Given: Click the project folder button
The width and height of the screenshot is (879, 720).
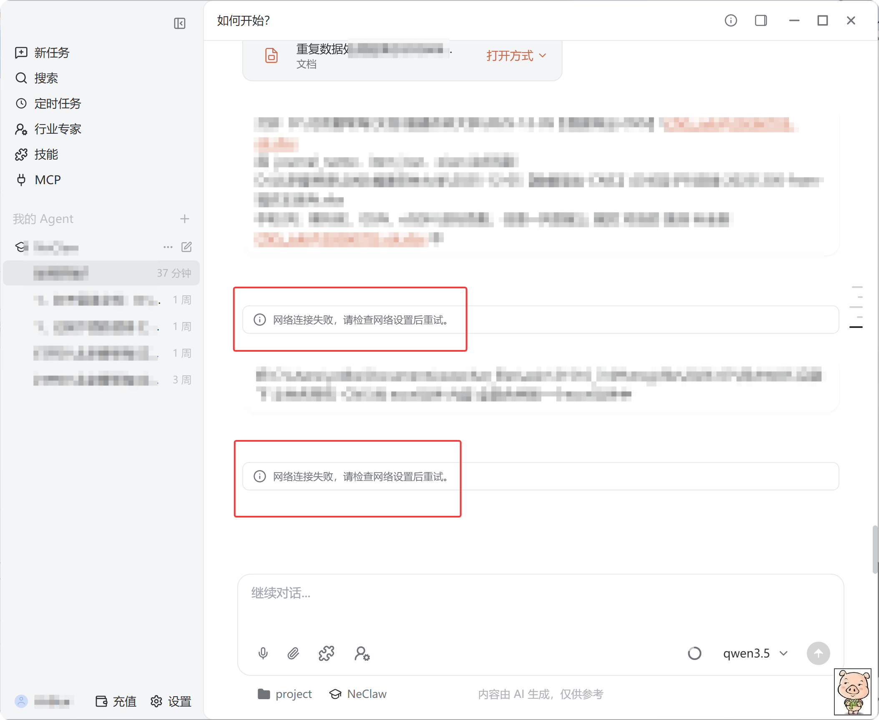Looking at the screenshot, I should 285,694.
